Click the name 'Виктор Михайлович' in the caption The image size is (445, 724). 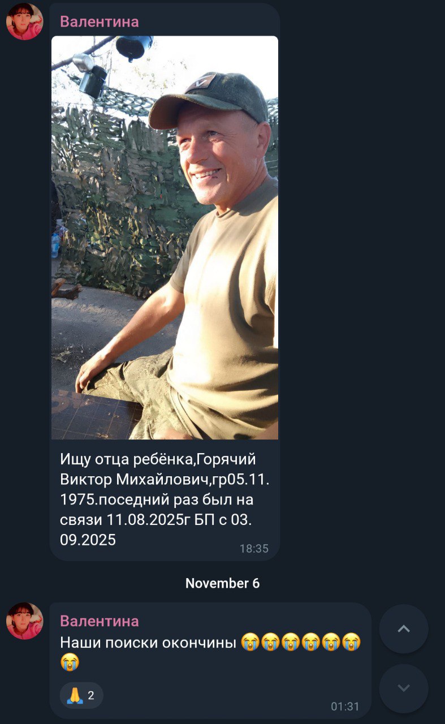[x=133, y=480]
